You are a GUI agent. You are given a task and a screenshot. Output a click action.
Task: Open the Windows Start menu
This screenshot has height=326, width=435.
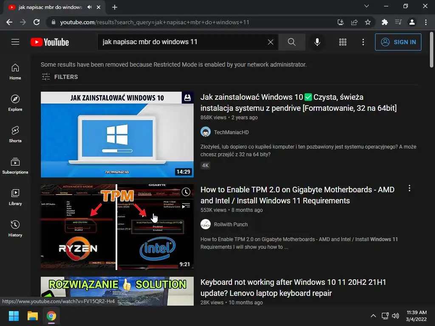[14, 316]
